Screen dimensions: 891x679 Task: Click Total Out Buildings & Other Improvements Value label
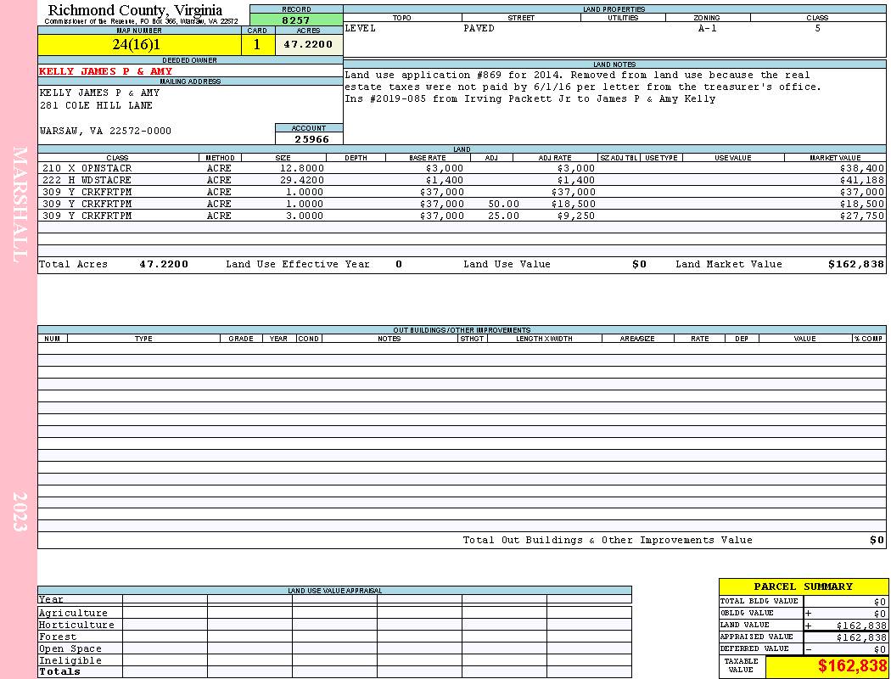point(608,541)
